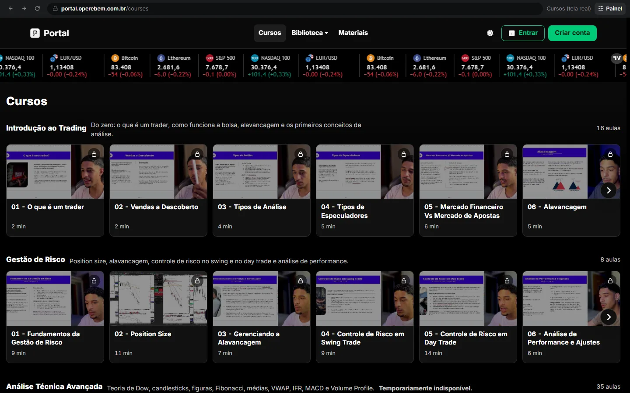This screenshot has width=630, height=393.
Task: Click the 8 aulas count
Action: [610, 259]
